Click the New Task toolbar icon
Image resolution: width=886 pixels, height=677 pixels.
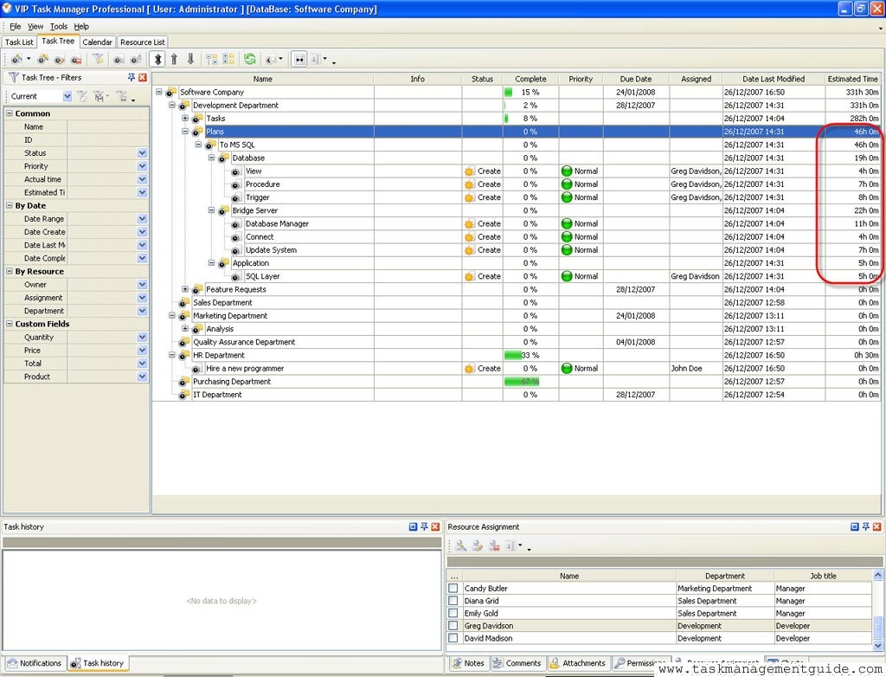point(17,59)
